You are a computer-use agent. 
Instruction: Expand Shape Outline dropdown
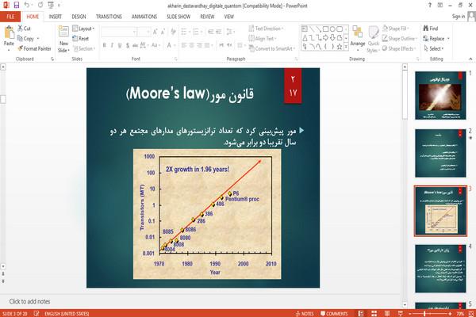point(400,39)
